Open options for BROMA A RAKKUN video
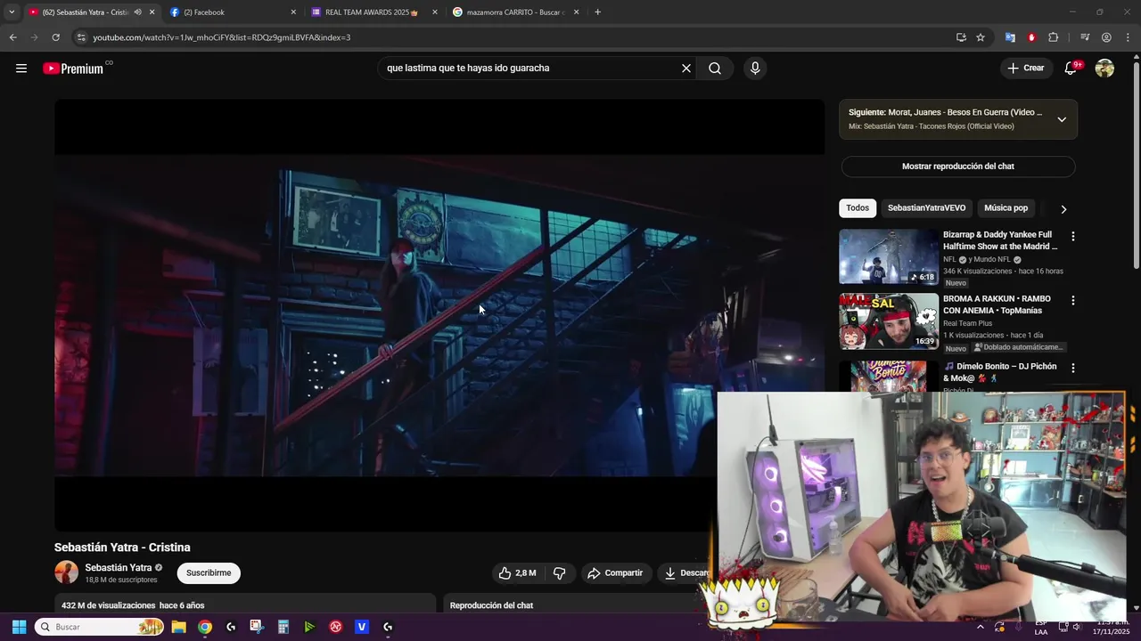Image resolution: width=1141 pixels, height=641 pixels. coord(1073,301)
